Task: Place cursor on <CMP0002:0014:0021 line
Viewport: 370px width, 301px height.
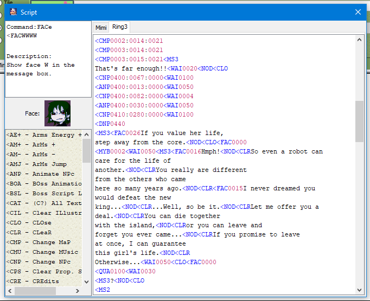Action: [129, 41]
